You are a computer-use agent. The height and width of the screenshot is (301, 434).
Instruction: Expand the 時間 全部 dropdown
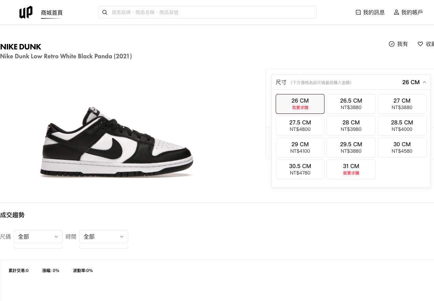[104, 237]
